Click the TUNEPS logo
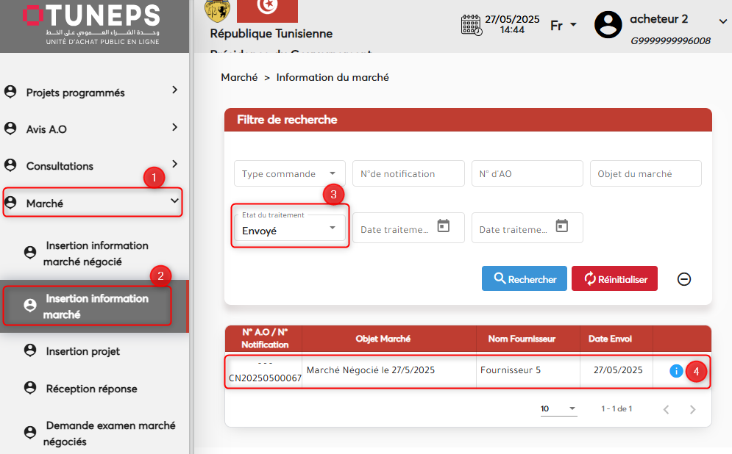 [x=91, y=25]
